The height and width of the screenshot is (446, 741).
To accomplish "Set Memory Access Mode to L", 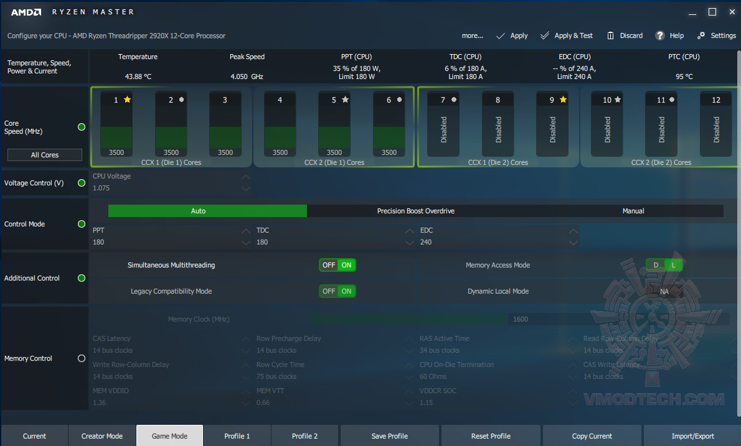I will click(673, 265).
